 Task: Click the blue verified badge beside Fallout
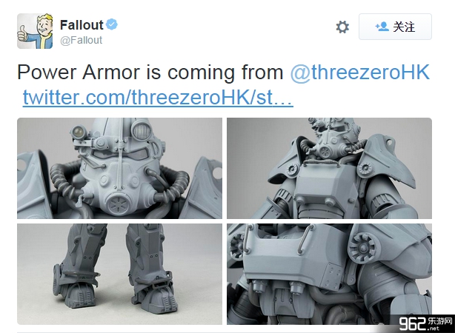pyautogui.click(x=112, y=24)
